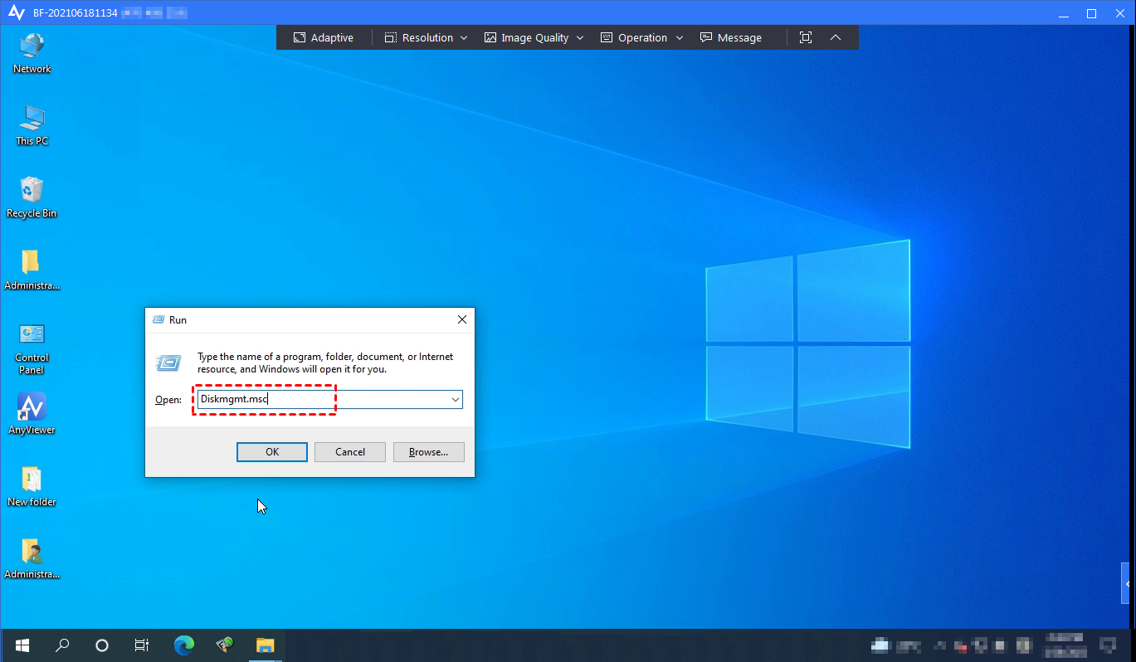Click the Browse... button
This screenshot has width=1136, height=662.
pos(429,452)
